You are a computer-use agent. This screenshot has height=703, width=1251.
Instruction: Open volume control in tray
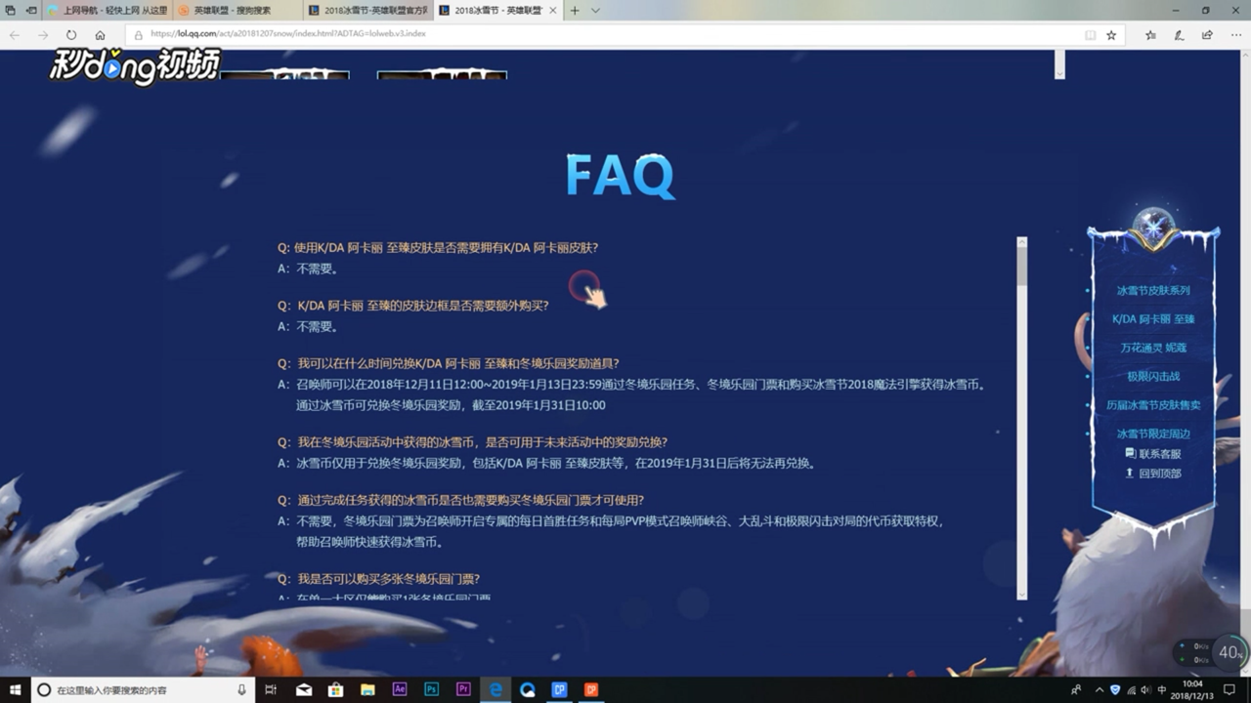pos(1144,689)
